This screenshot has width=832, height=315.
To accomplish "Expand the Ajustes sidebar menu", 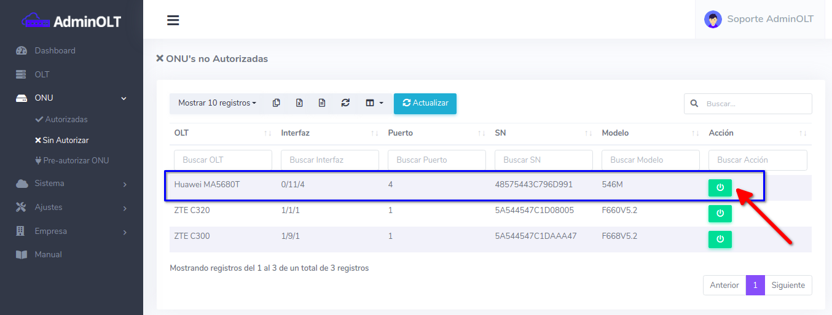I will click(71, 208).
